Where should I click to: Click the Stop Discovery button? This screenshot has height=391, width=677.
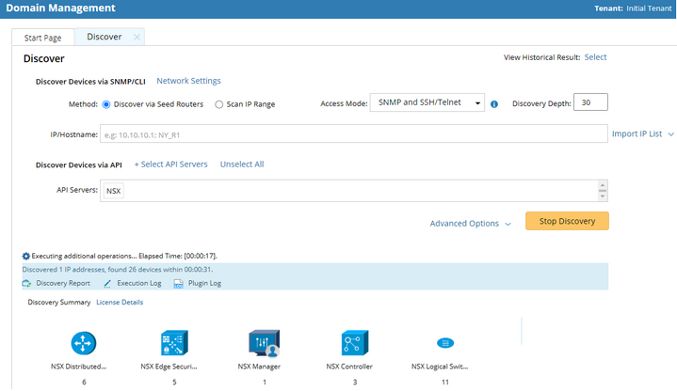click(x=567, y=221)
